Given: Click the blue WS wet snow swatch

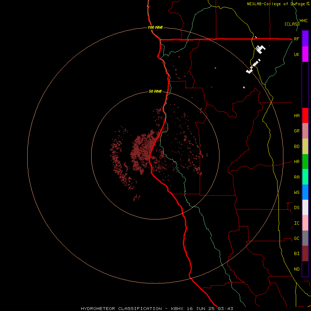Looking at the screenshot, I should (x=305, y=192).
